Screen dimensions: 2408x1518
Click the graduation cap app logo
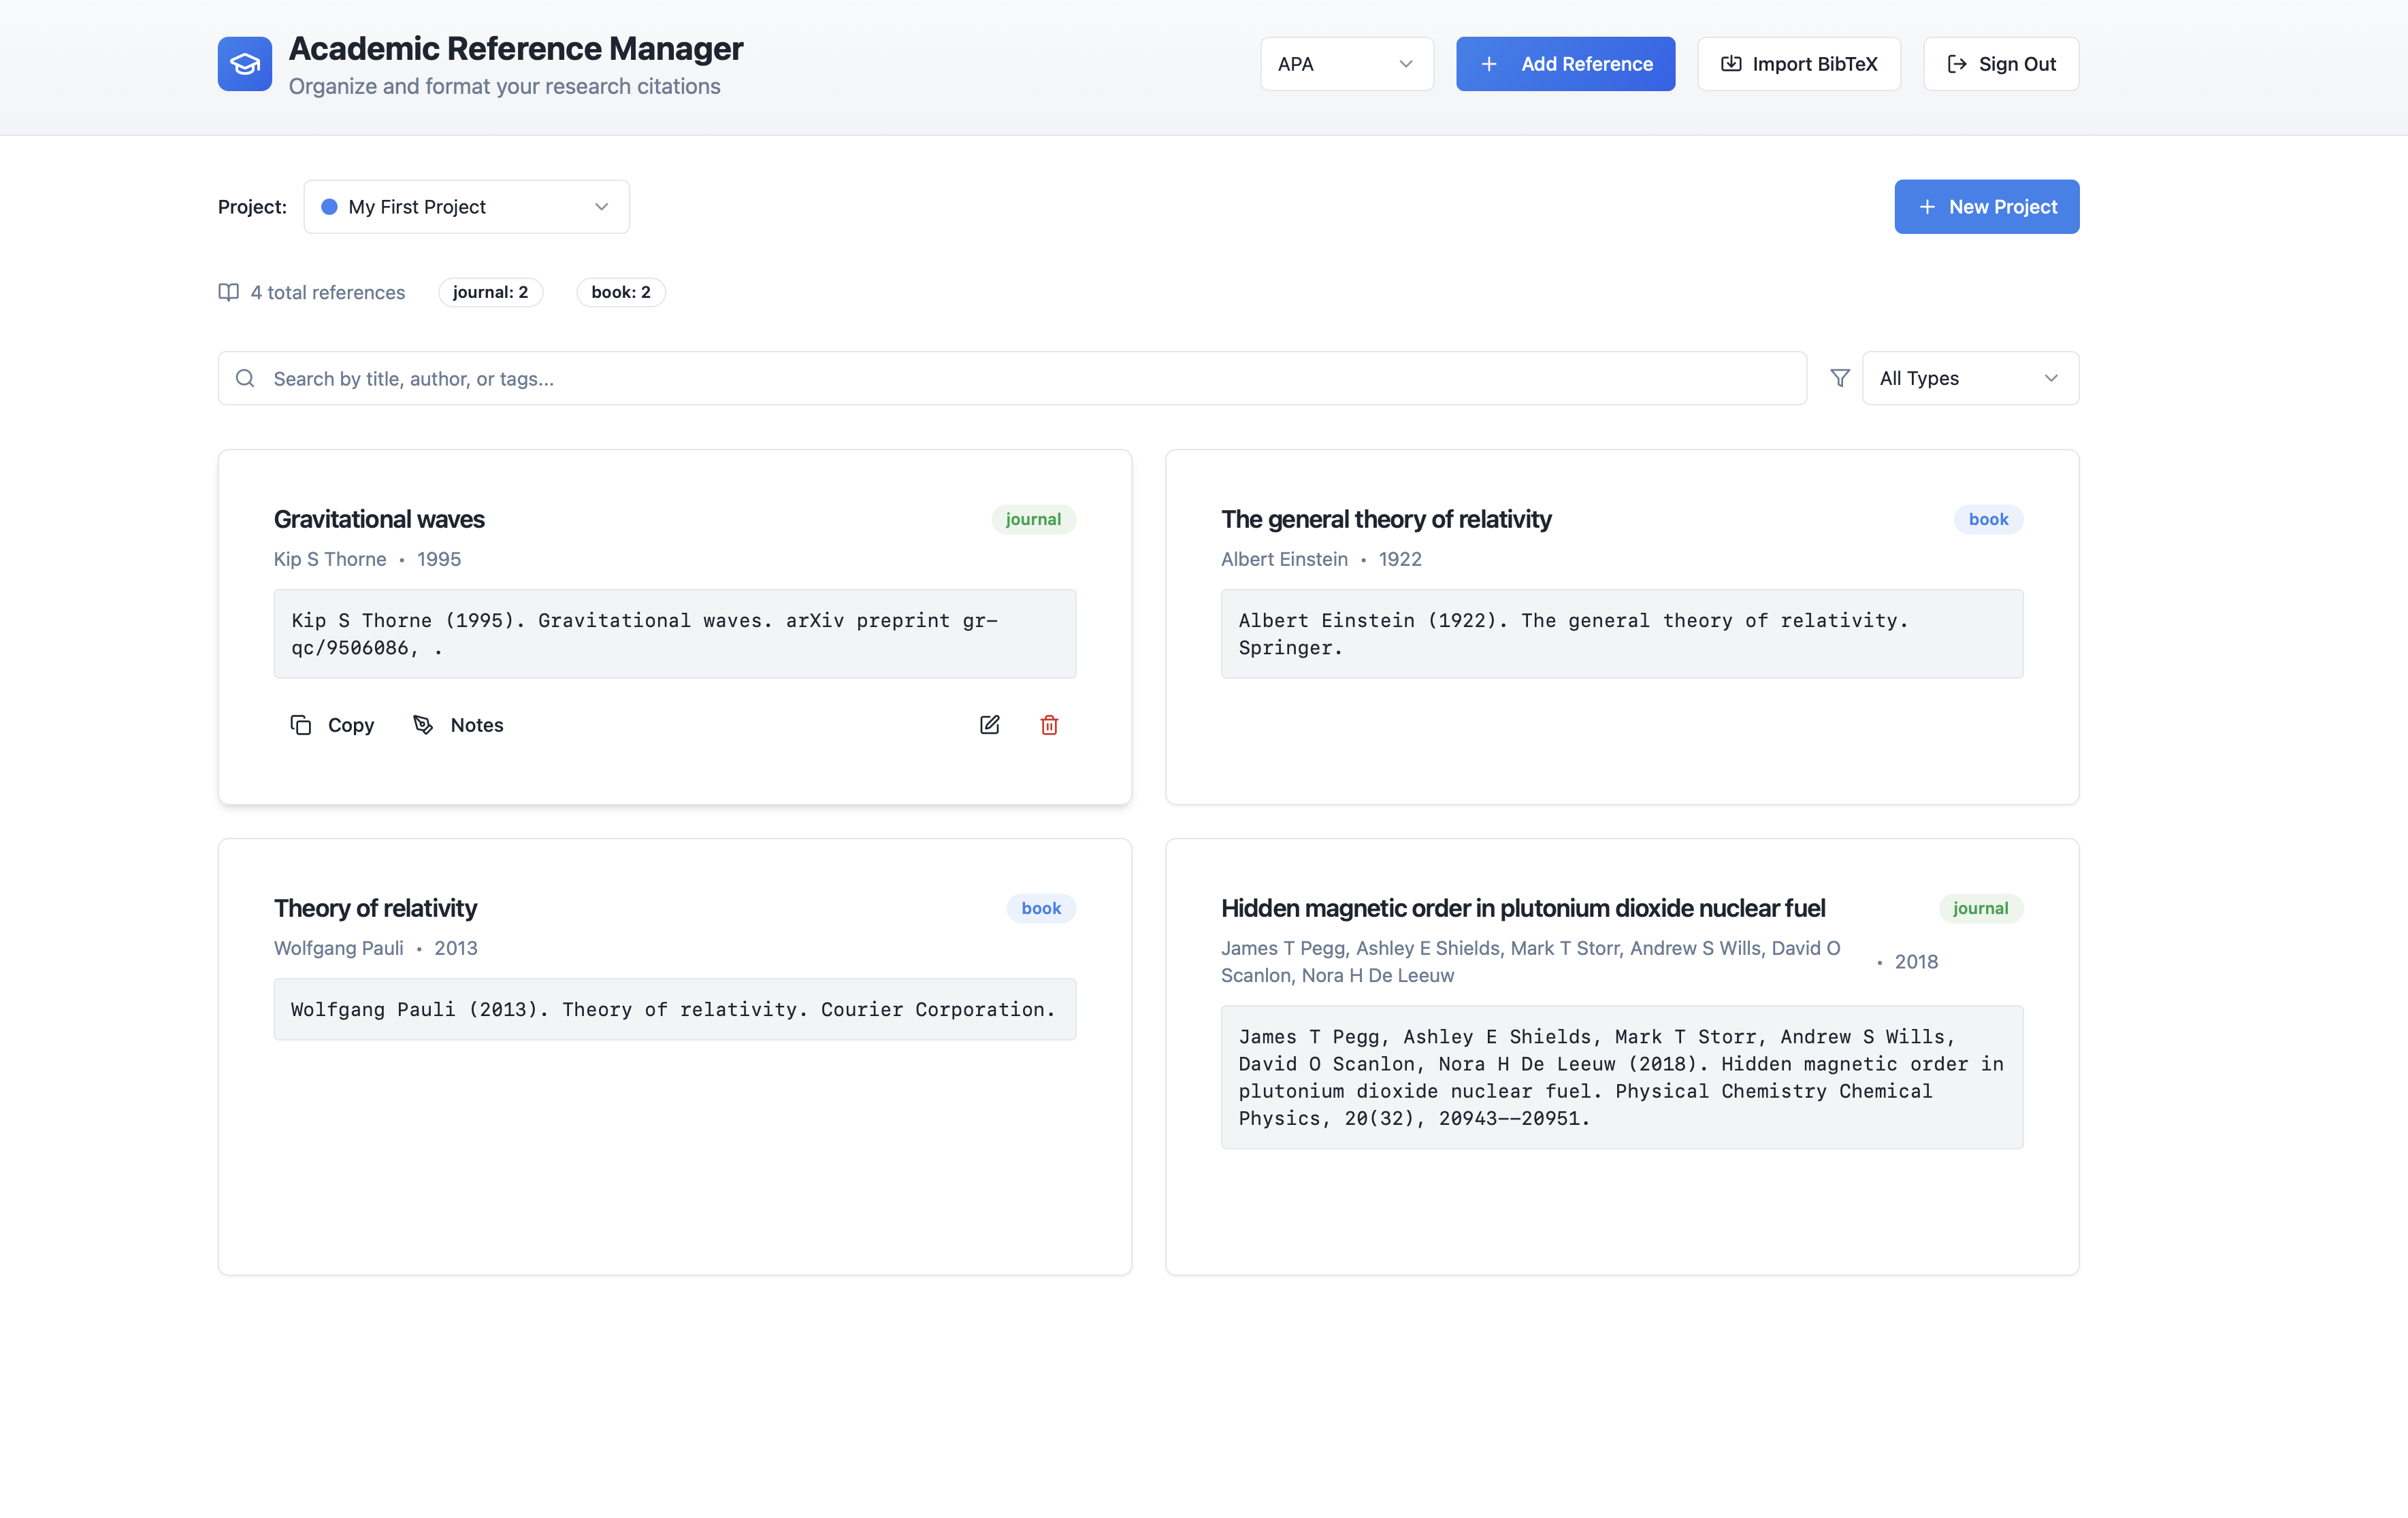click(x=244, y=64)
